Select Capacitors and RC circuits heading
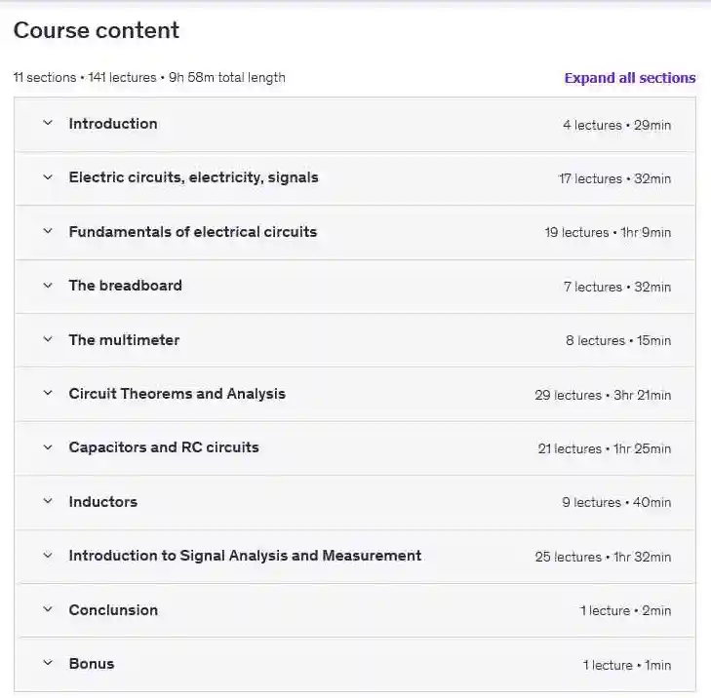Screen dimensions: 711x698 click(x=164, y=447)
